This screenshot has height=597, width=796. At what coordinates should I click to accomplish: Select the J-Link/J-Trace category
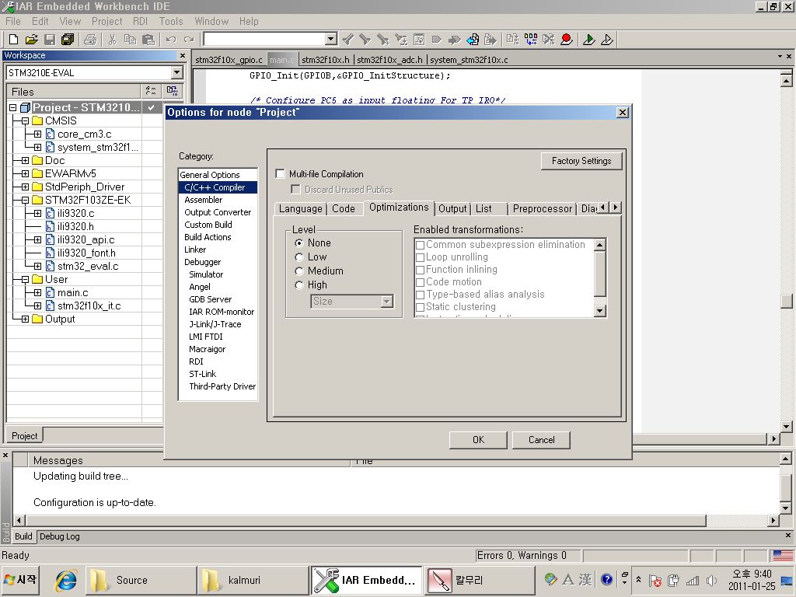coord(215,324)
